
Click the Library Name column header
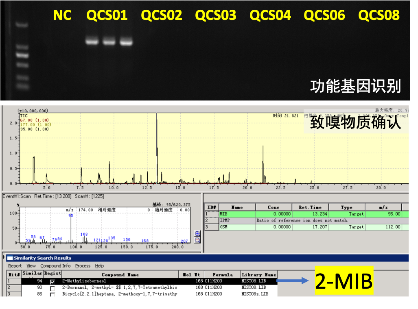[x=259, y=275]
